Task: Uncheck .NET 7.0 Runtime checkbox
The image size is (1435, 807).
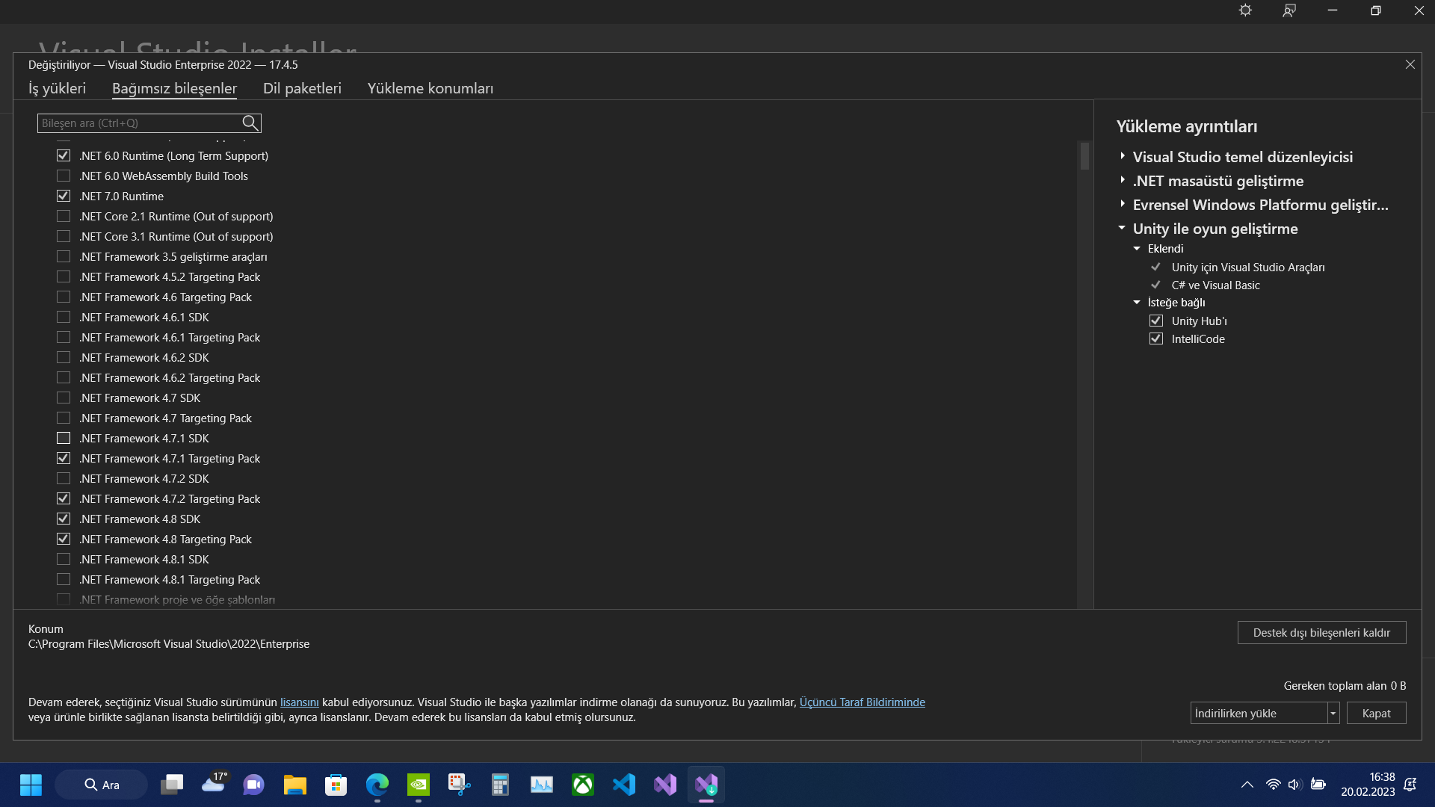Action: tap(64, 196)
